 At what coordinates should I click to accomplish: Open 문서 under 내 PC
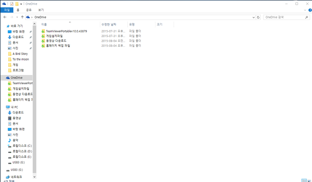tap(15, 124)
